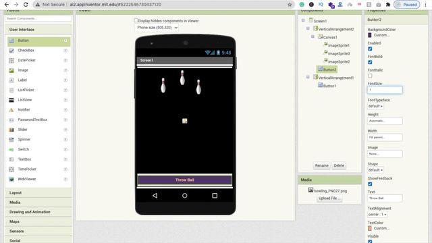Expand the Layout palette section
Screen dimensions: 432x243
click(x=38, y=193)
